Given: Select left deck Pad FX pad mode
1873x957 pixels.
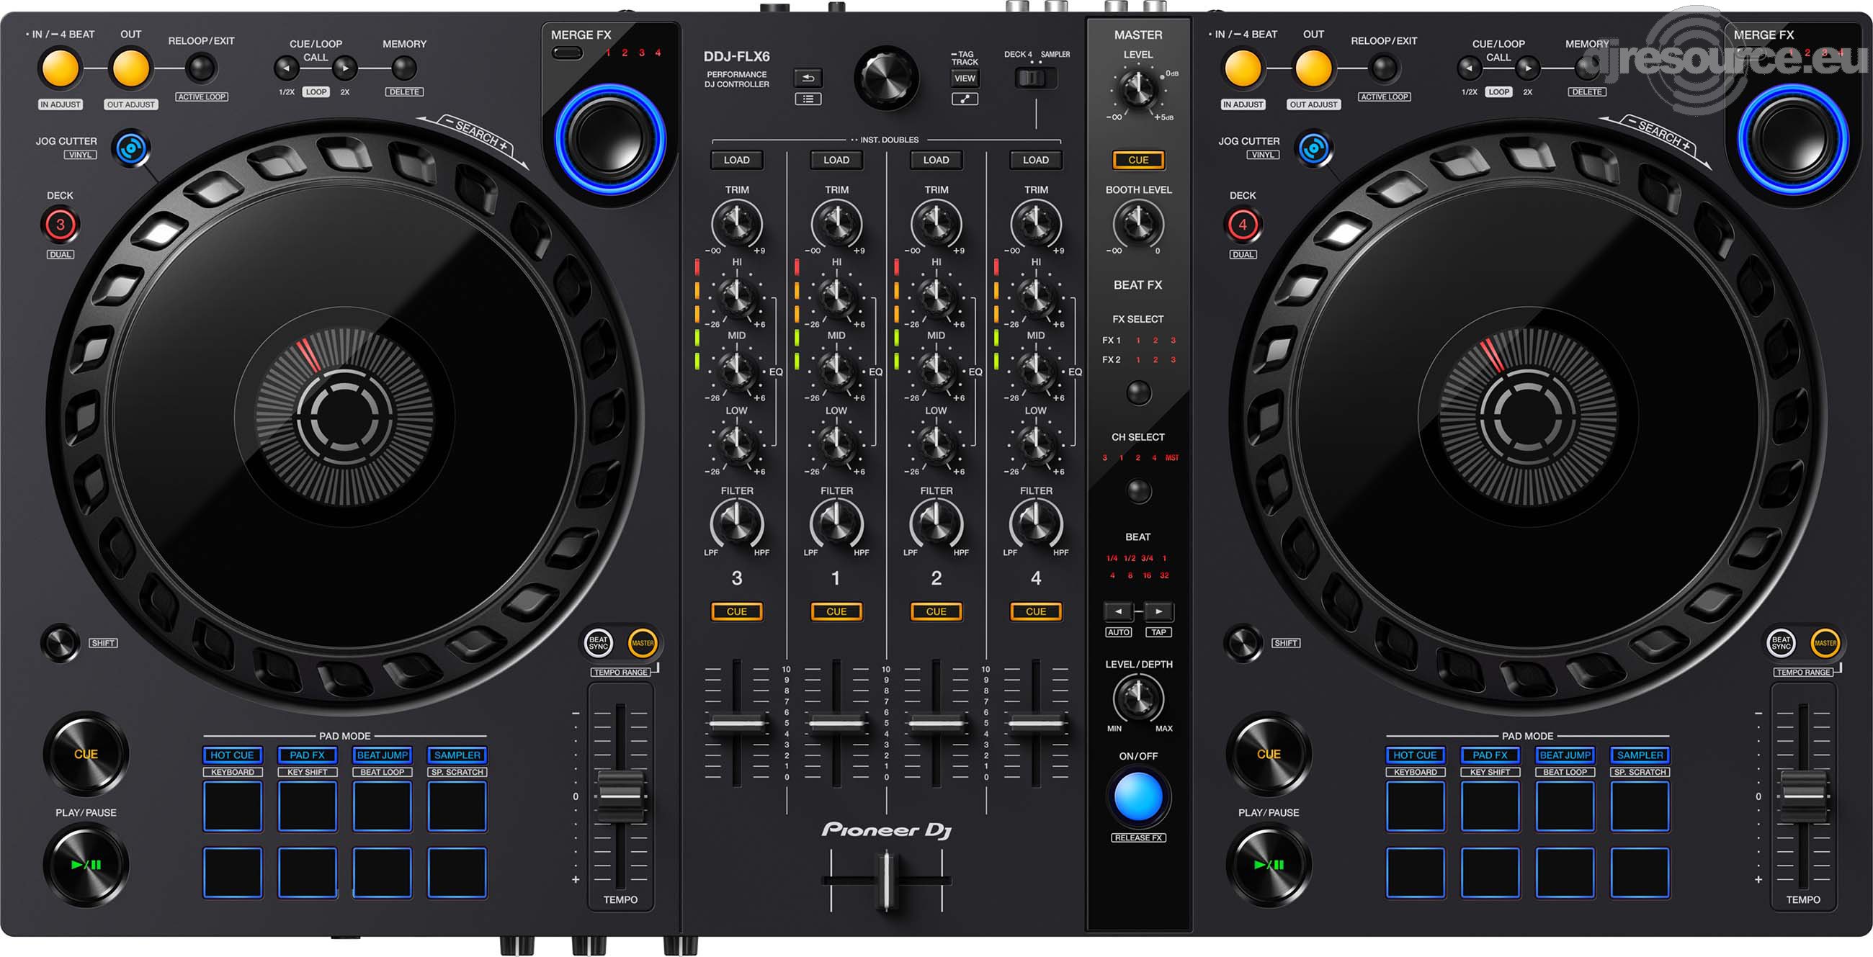Looking at the screenshot, I should pos(307,755).
